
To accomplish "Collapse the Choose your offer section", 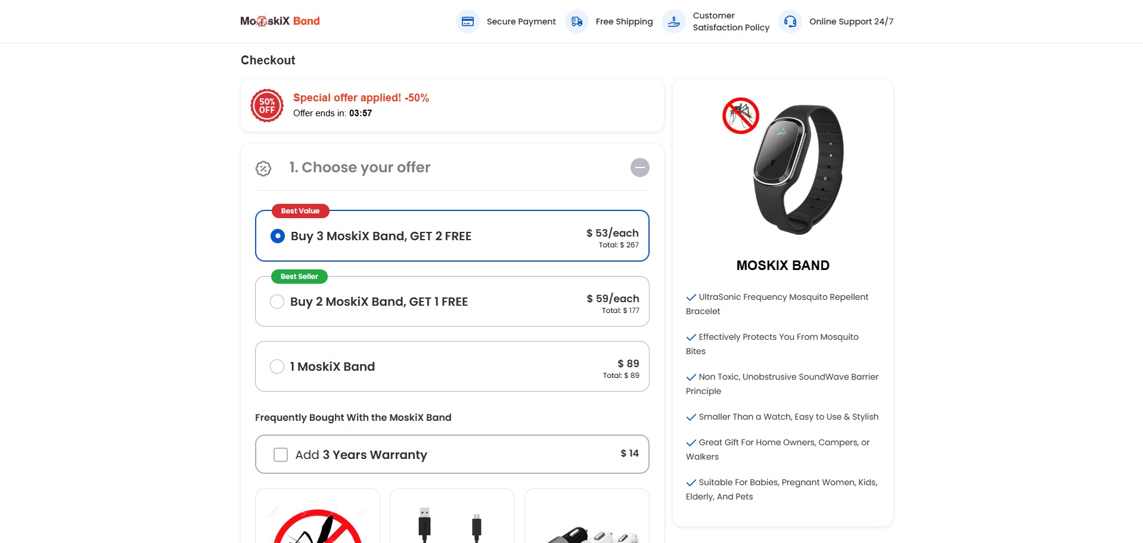I will point(640,167).
